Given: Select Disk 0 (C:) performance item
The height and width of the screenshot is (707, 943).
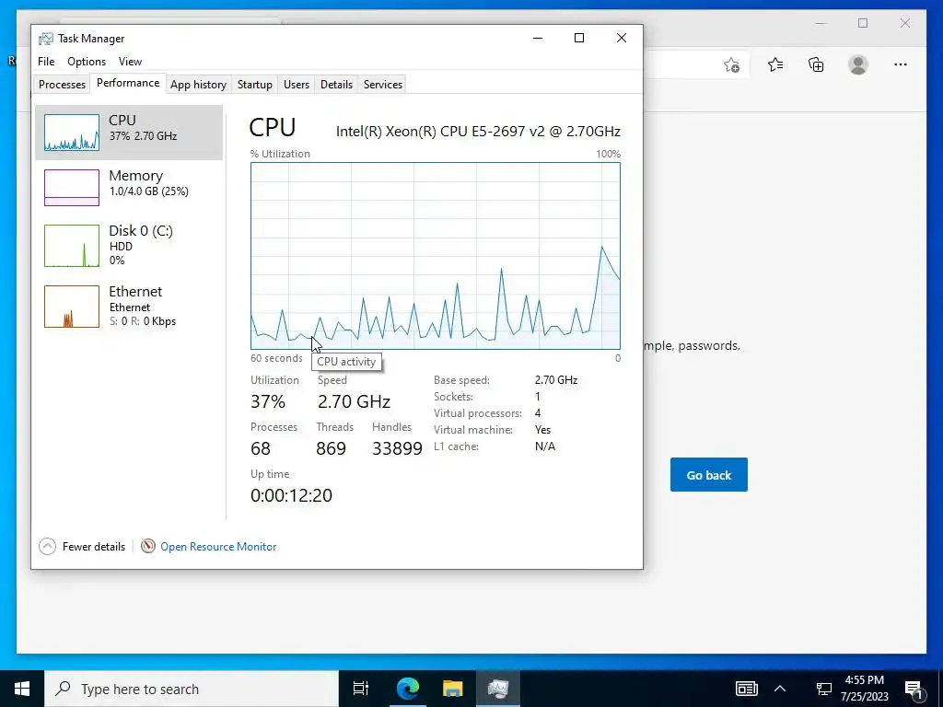Looking at the screenshot, I should click(x=129, y=245).
